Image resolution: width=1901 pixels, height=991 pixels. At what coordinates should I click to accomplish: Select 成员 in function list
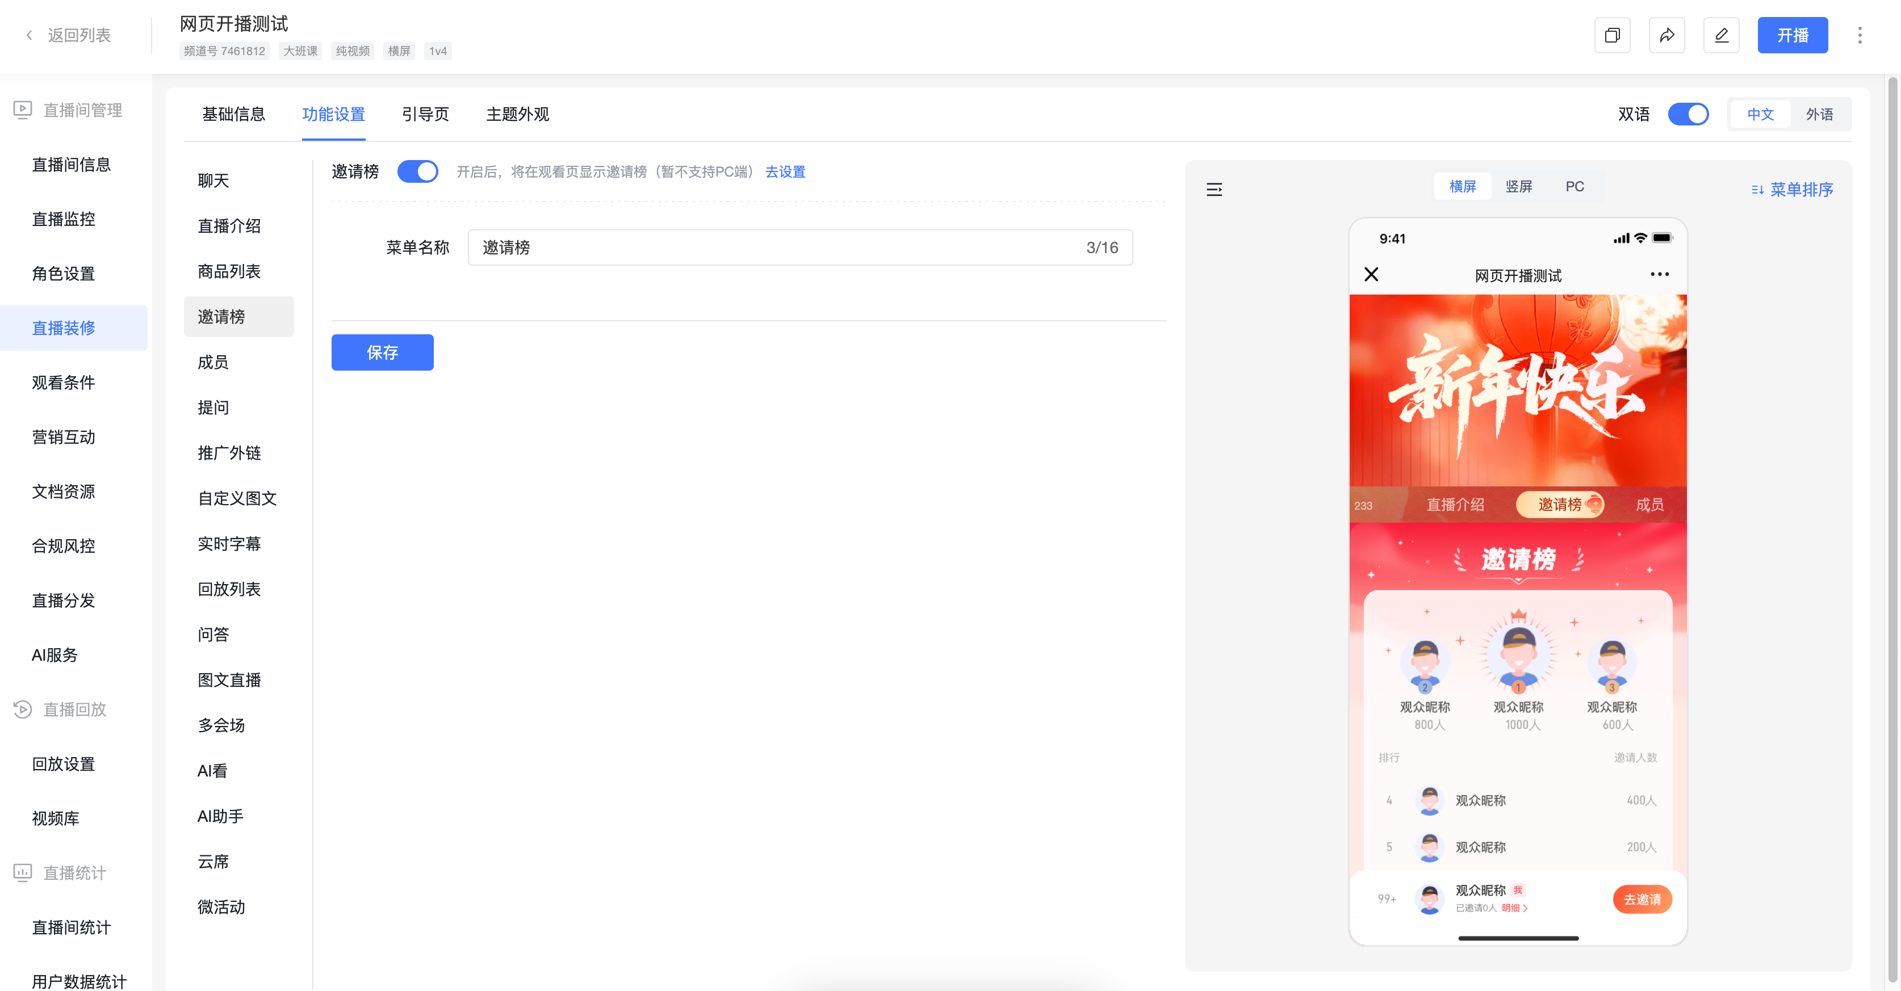click(213, 362)
